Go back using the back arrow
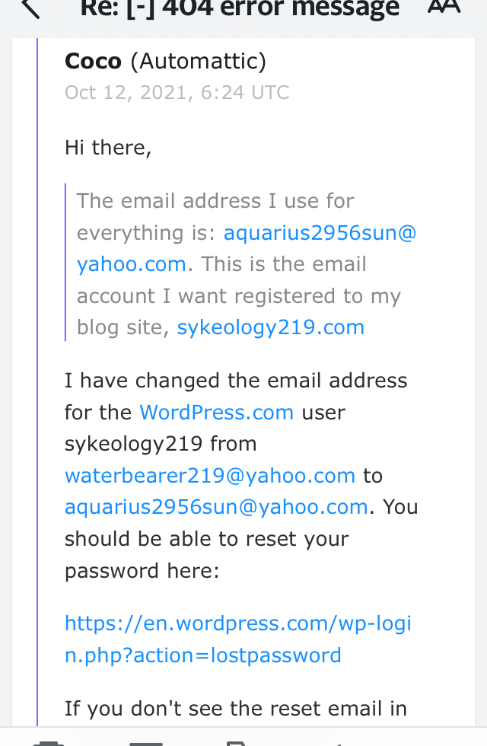The image size is (487, 746). (30, 8)
